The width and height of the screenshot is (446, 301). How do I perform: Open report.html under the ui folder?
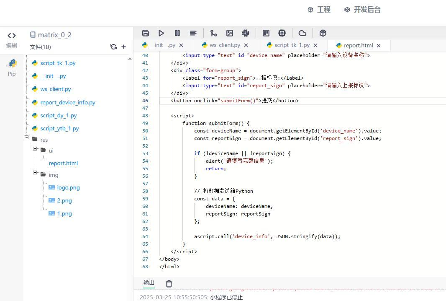[63, 163]
